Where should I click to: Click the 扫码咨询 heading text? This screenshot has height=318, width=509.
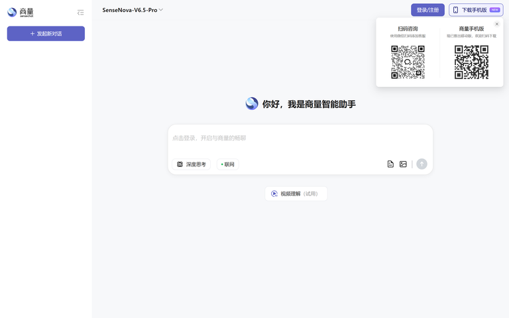(408, 29)
